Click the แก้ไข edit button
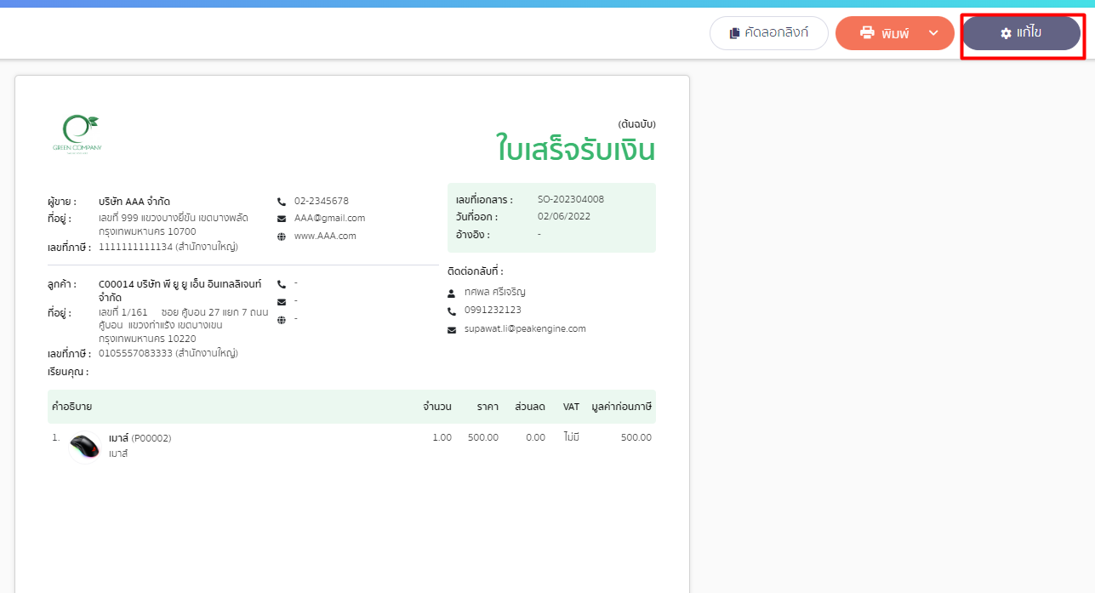The width and height of the screenshot is (1095, 593). pos(1021,34)
